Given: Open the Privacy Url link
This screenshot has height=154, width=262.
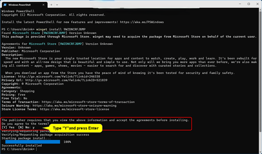Looking at the screenshot, I should (66, 80).
